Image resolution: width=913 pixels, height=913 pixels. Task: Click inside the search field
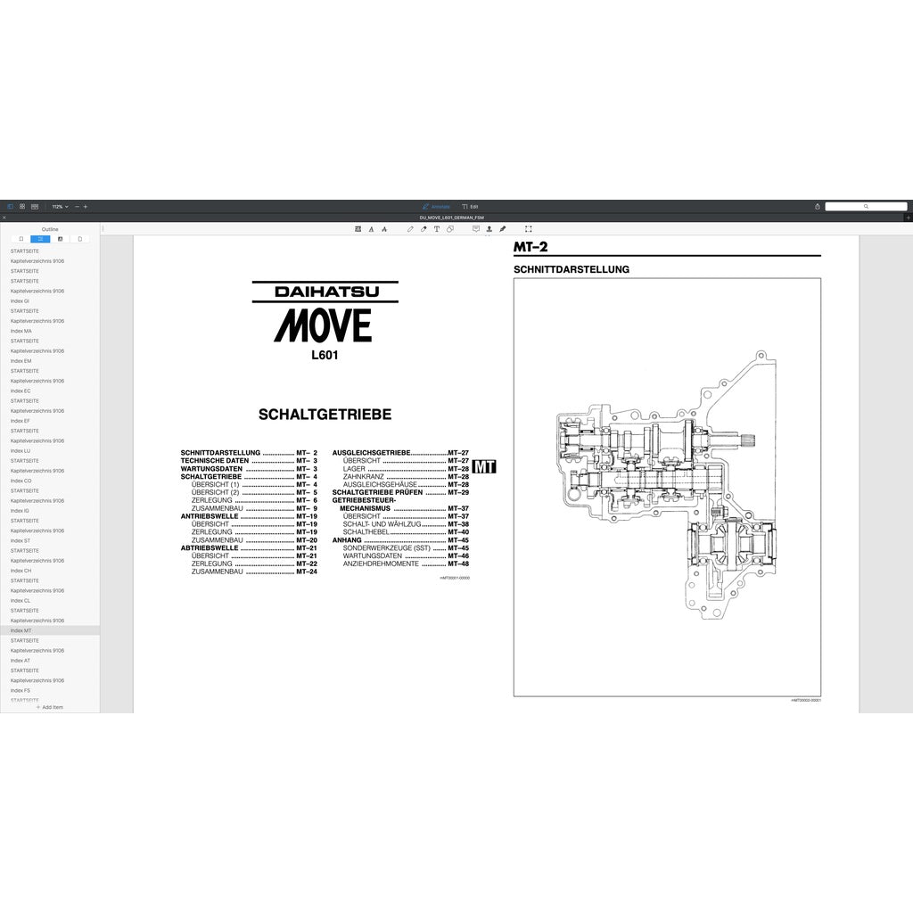coord(867,206)
